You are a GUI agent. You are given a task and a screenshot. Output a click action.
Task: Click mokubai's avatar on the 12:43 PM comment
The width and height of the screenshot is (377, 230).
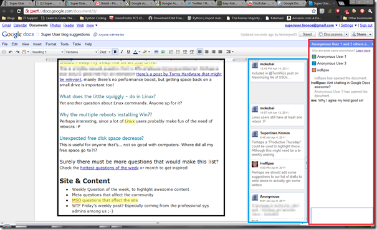coord(255,65)
